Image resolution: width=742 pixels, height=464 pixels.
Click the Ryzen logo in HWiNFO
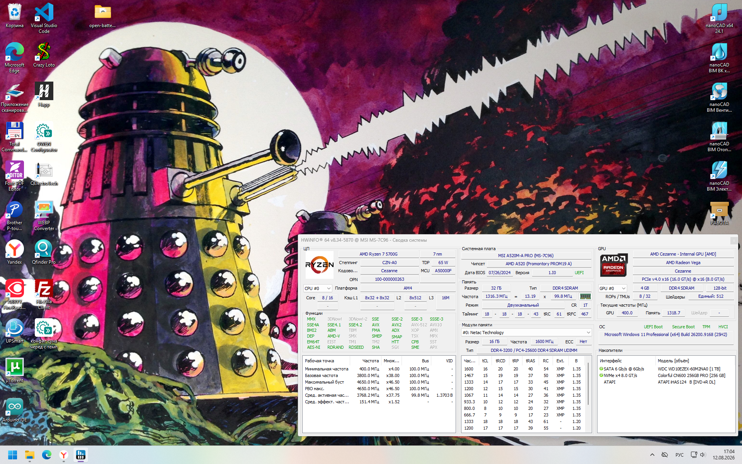(320, 265)
